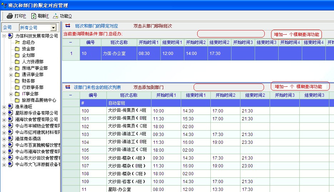The width and height of the screenshot is (334, 192).
Task: Expand the 房地产事业部 tree node
Action: click(x=11, y=68)
